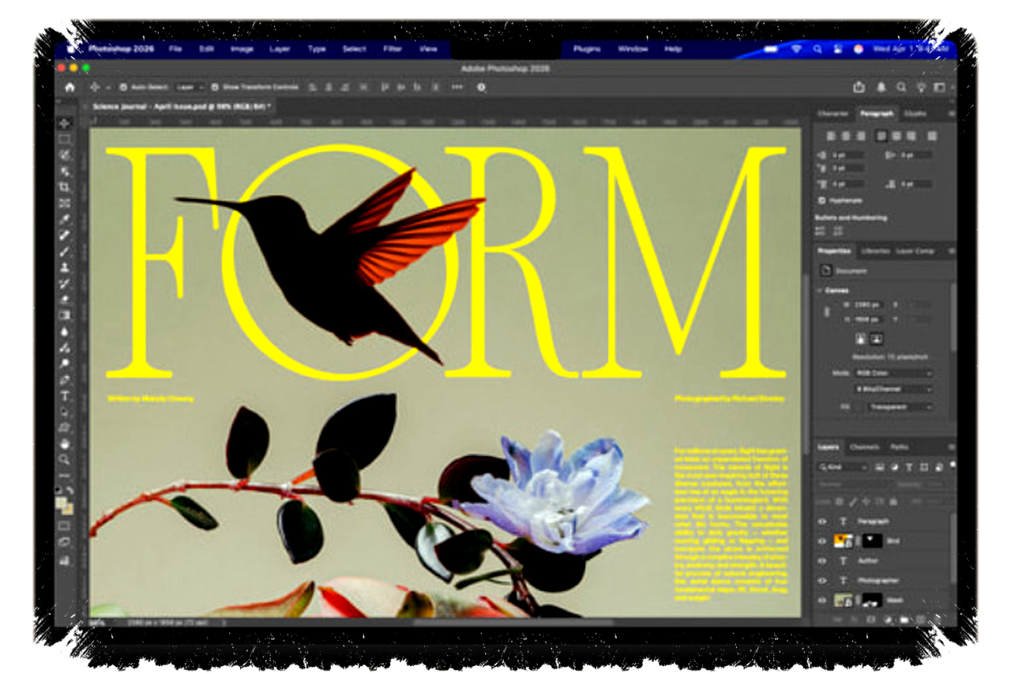Image resolution: width=1011 pixels, height=674 pixels.
Task: Enable the Hyphenate checkbox
Action: pos(822,201)
